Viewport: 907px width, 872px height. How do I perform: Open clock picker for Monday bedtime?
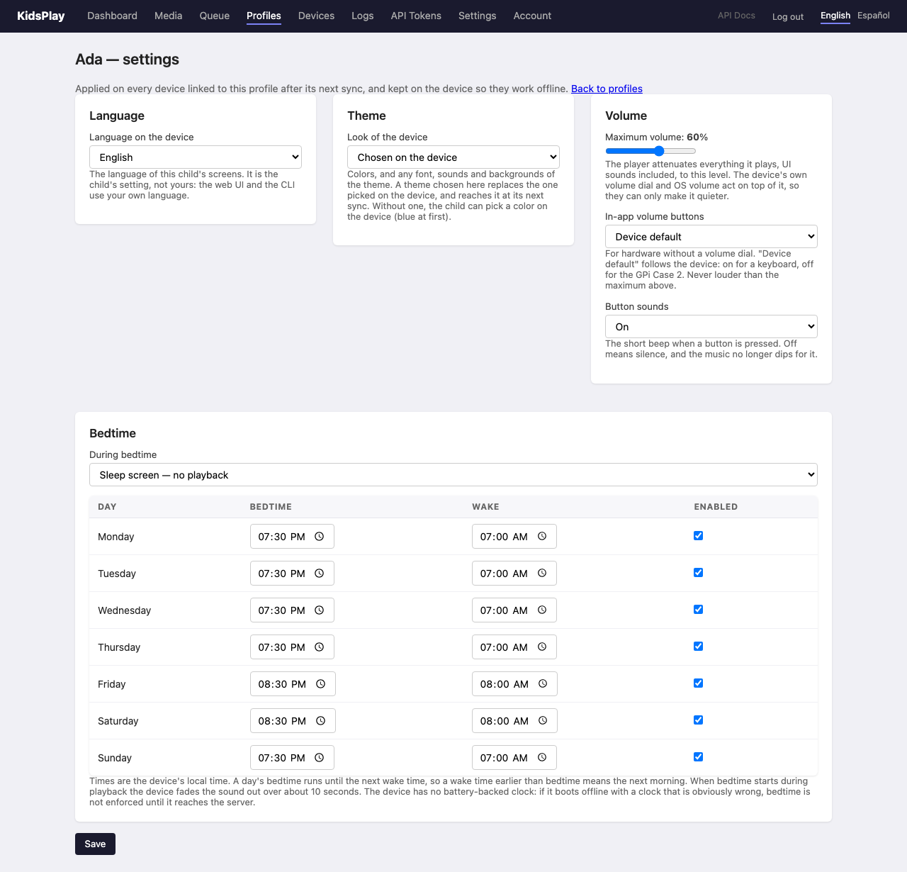tap(320, 537)
